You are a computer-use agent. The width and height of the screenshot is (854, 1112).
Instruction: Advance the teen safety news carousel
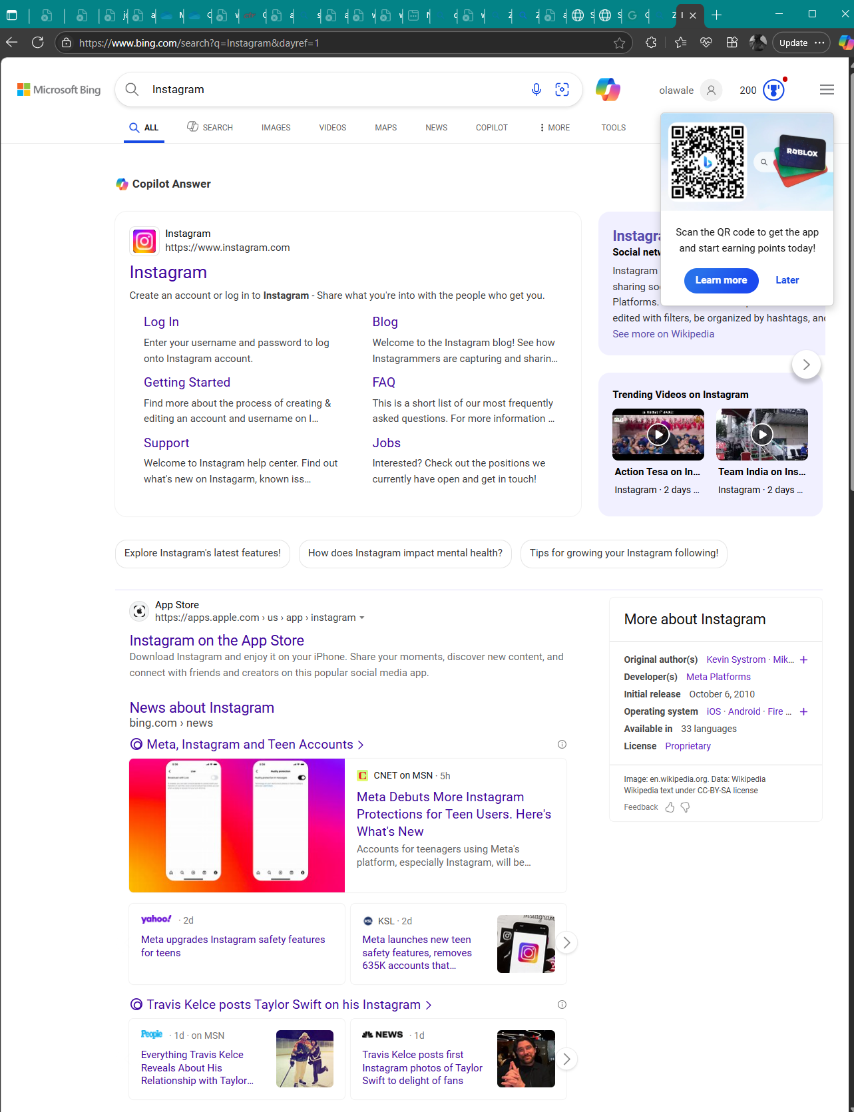coord(566,943)
